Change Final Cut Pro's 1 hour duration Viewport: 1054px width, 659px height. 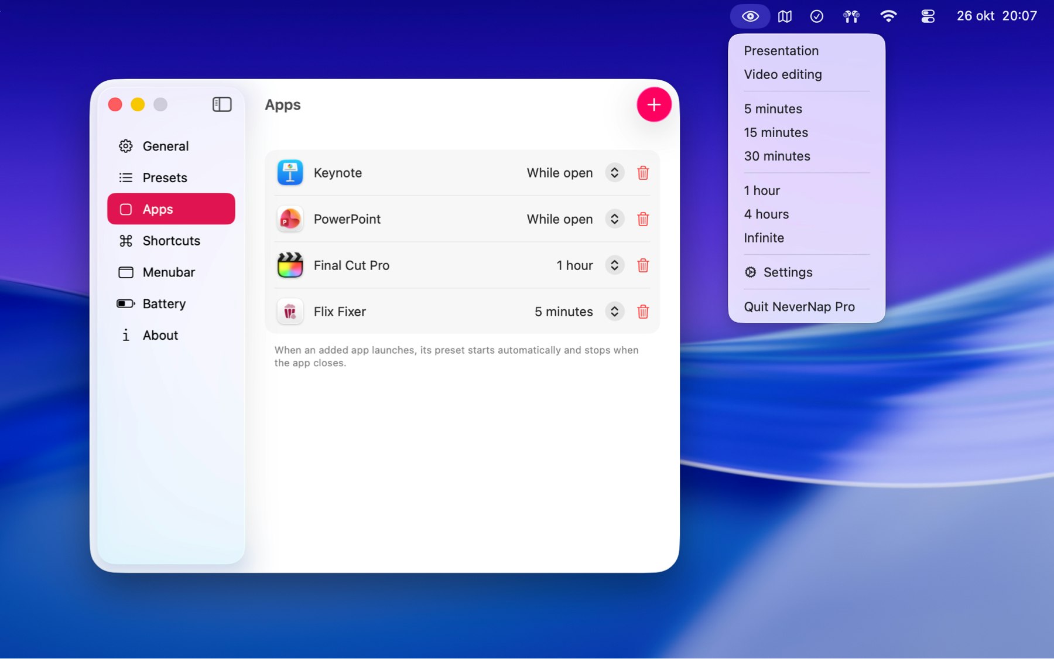[614, 265]
